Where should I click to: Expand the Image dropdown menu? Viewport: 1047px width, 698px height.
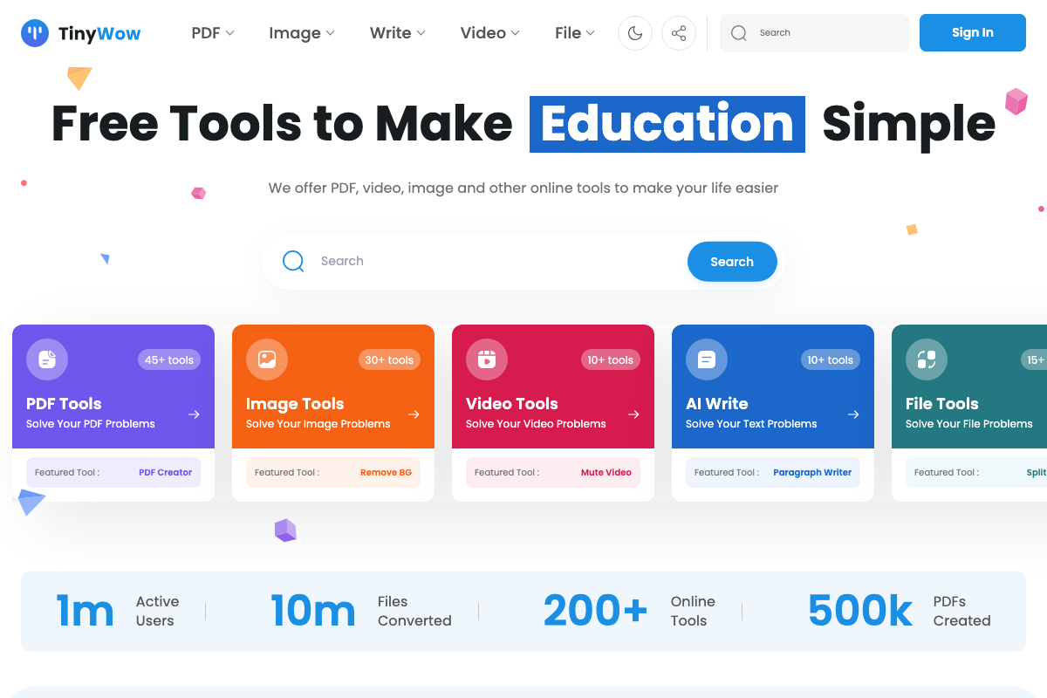coord(302,33)
